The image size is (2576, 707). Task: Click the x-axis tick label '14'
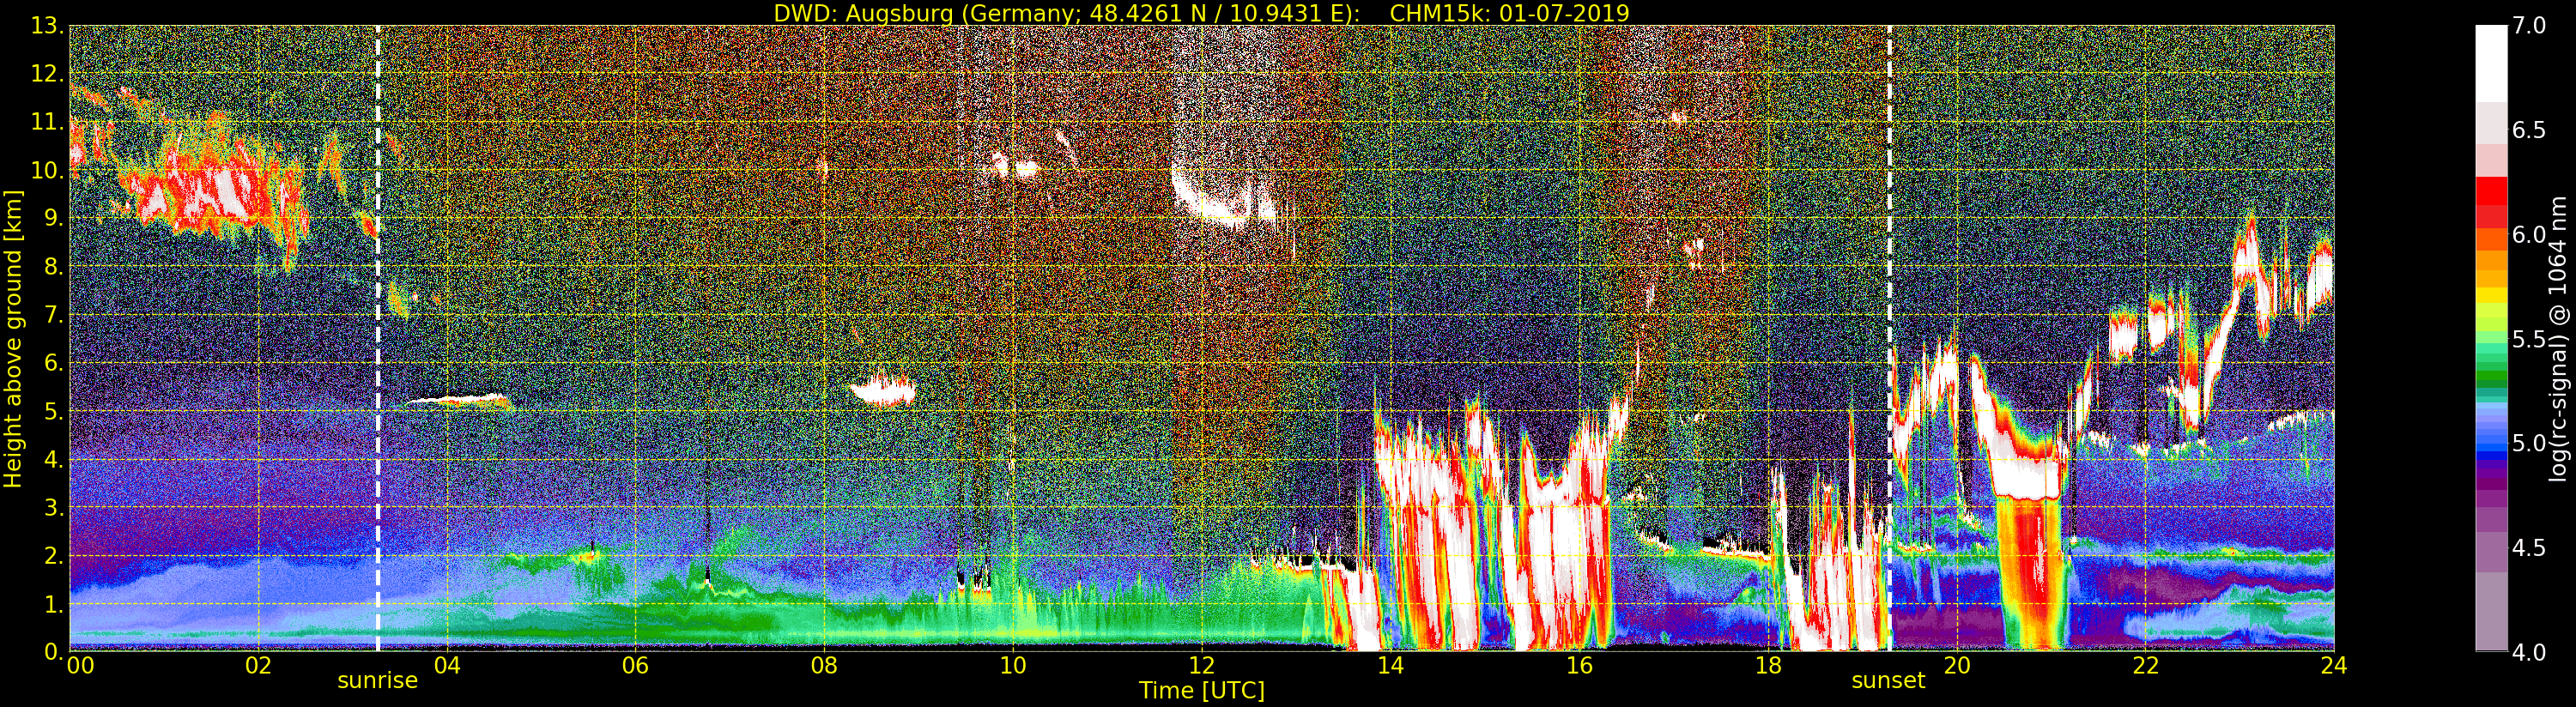click(x=1390, y=665)
